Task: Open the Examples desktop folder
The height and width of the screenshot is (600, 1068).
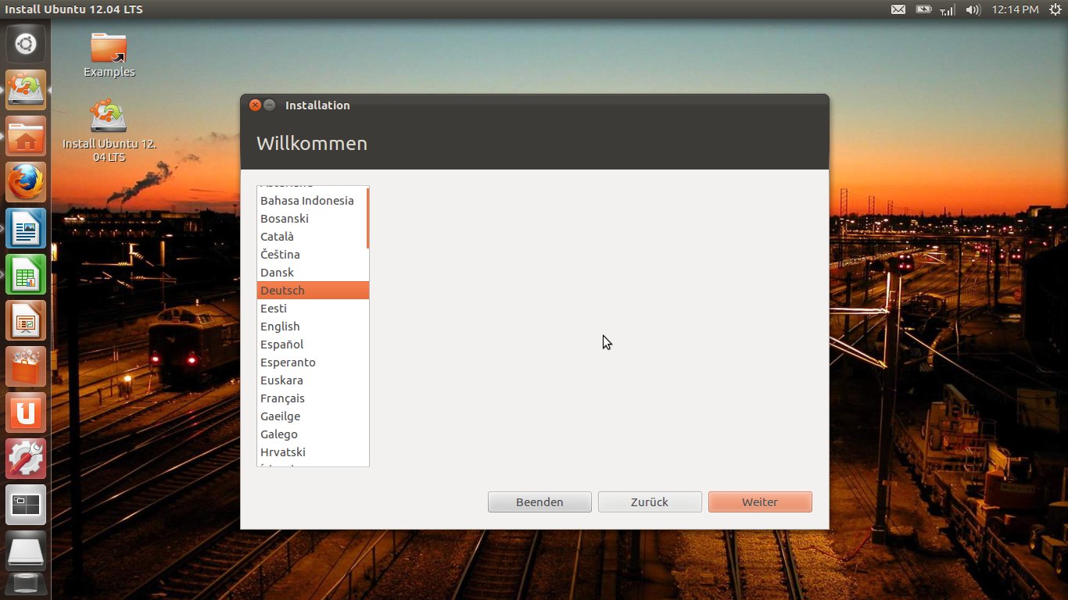Action: (x=109, y=55)
